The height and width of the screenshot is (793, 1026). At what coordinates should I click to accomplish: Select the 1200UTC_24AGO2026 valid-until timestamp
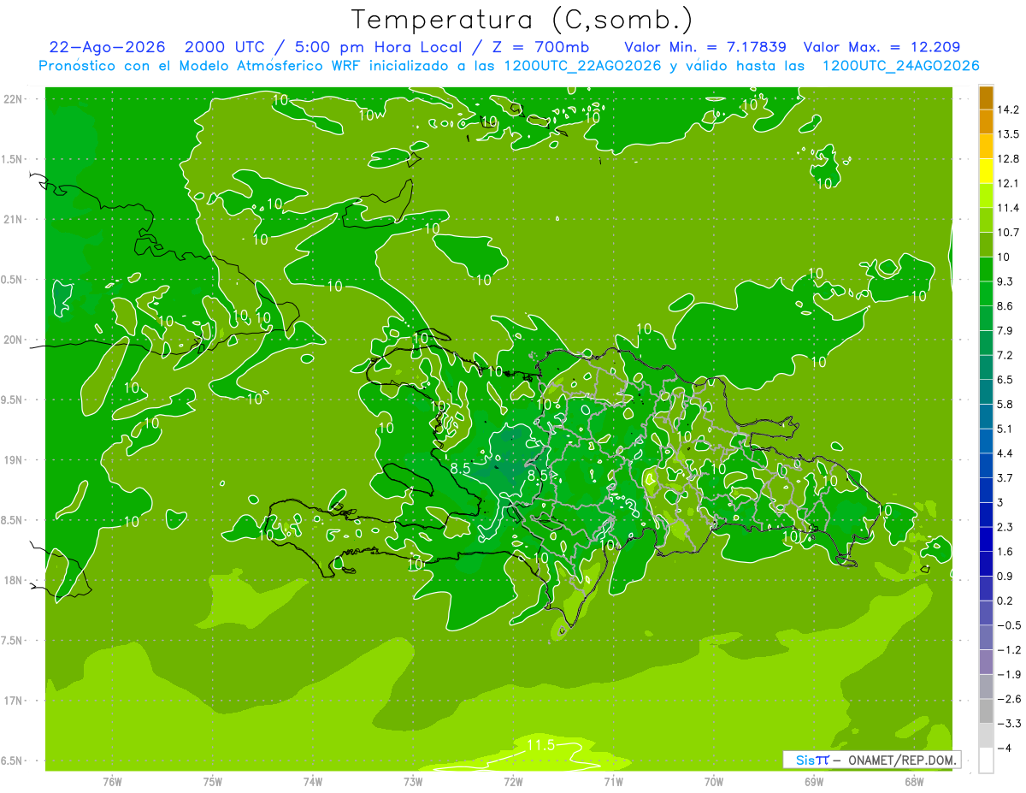click(900, 66)
